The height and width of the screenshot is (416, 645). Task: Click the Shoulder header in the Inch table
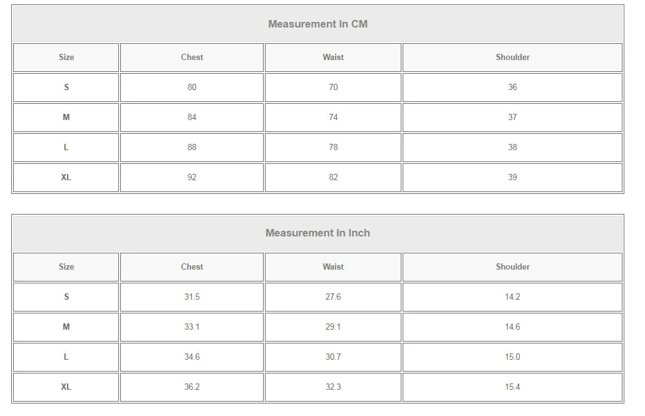point(512,267)
